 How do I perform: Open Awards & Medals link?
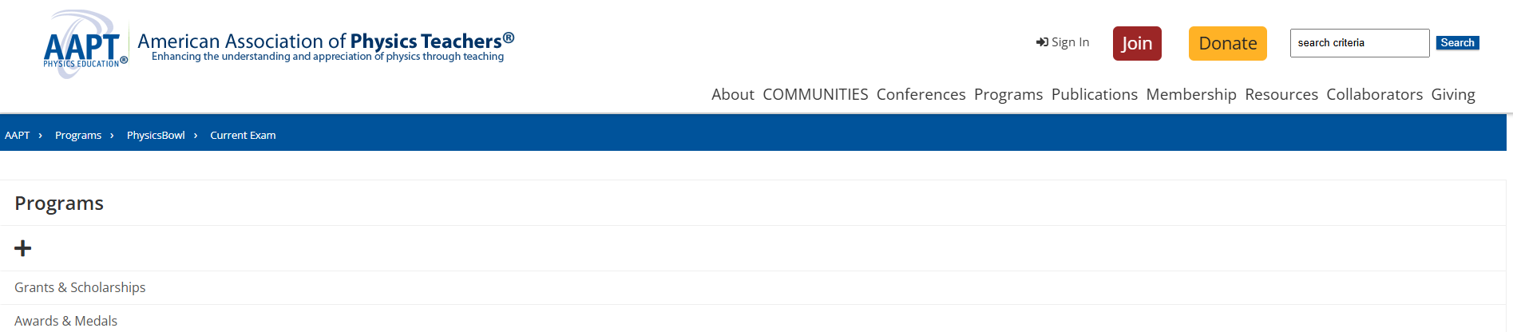(65, 321)
